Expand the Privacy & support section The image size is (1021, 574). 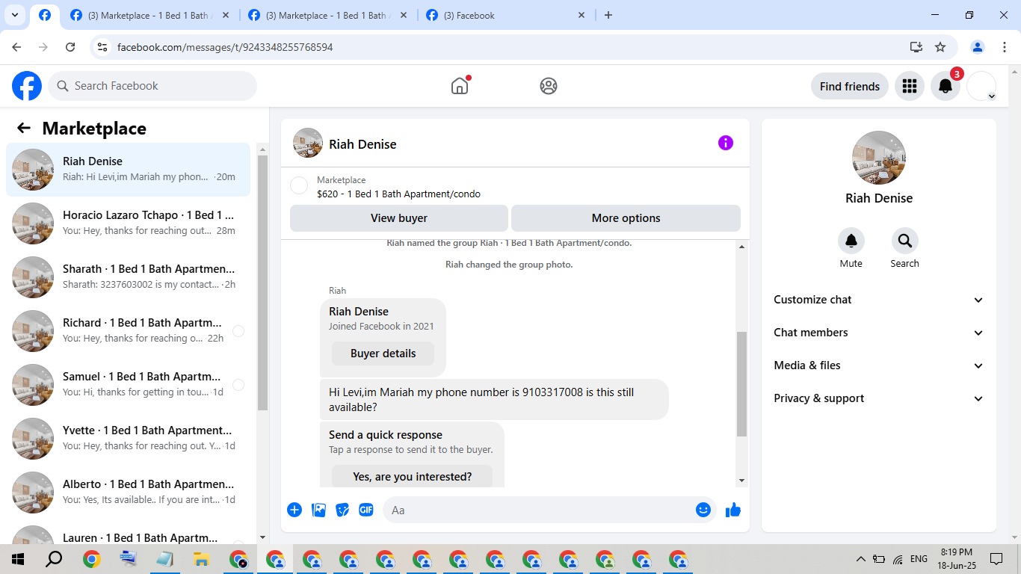tap(879, 398)
